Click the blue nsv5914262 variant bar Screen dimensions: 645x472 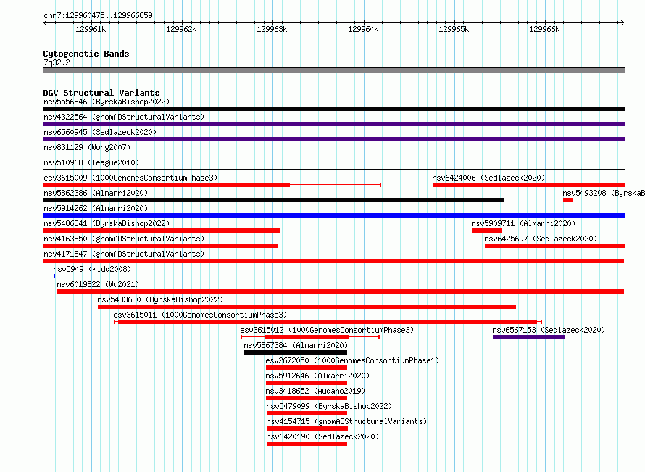(x=333, y=215)
